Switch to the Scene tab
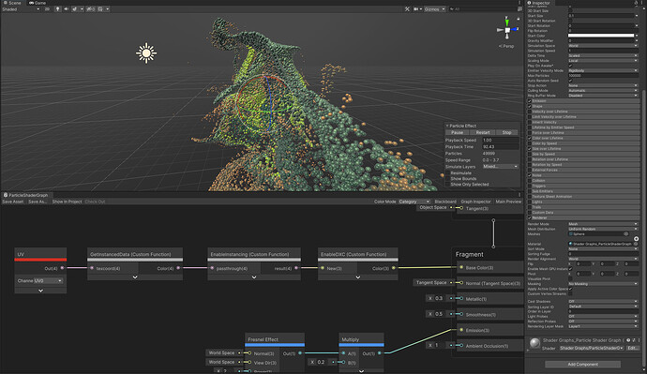The width and height of the screenshot is (647, 374). click(13, 3)
